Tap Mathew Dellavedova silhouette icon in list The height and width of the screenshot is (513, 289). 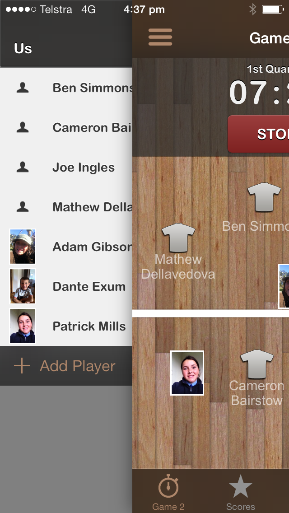(x=23, y=207)
